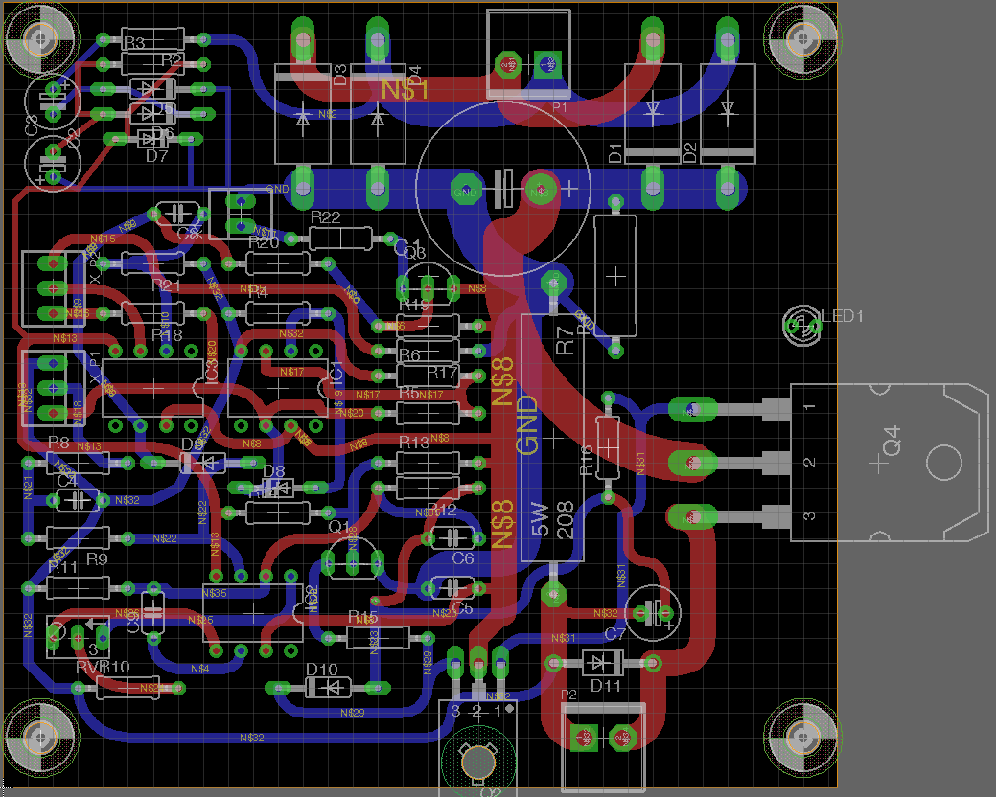This screenshot has width=996, height=797.
Task: Select the R3 resistor label
Action: coord(134,42)
